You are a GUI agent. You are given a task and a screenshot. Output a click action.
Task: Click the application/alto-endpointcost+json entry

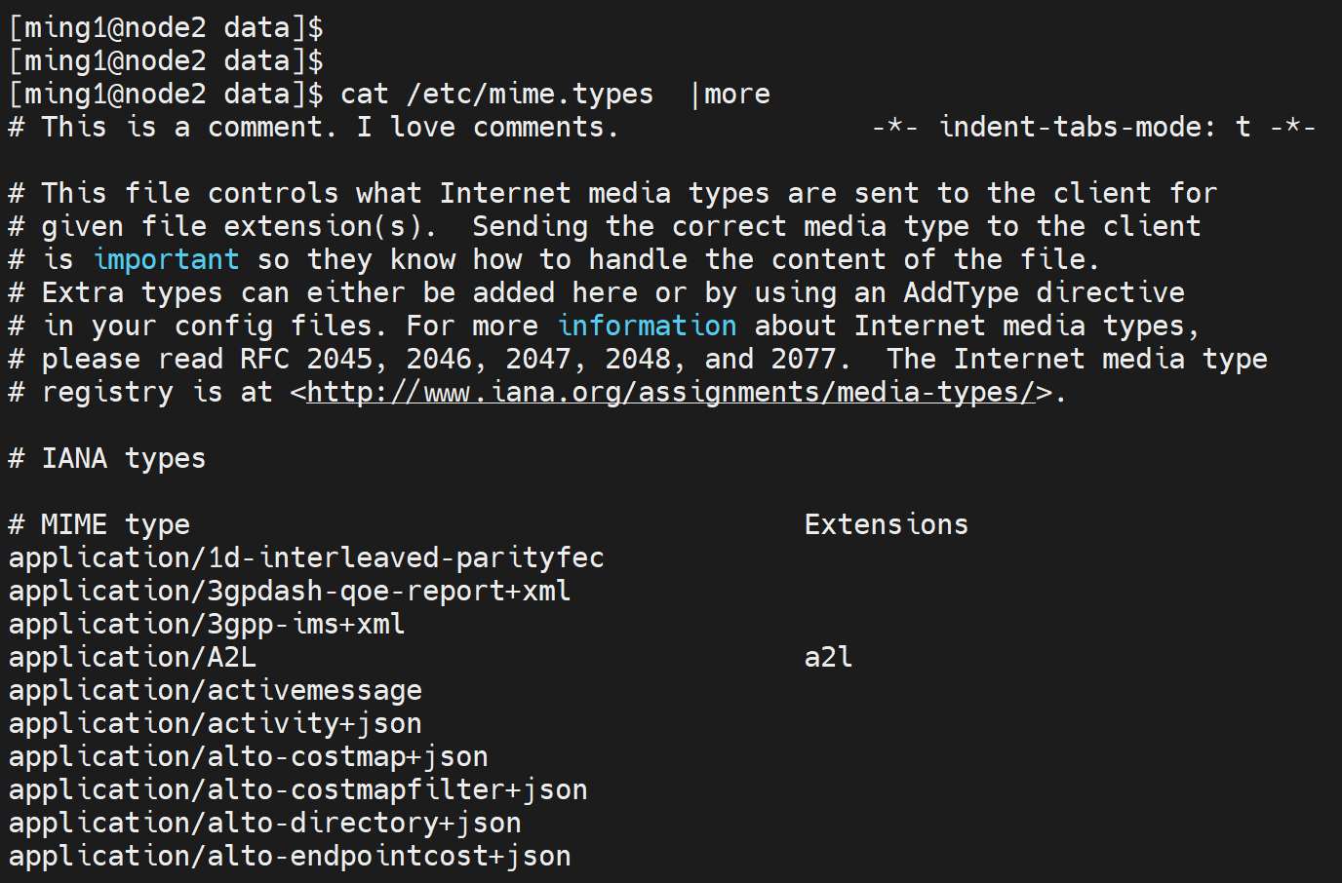tap(290, 856)
